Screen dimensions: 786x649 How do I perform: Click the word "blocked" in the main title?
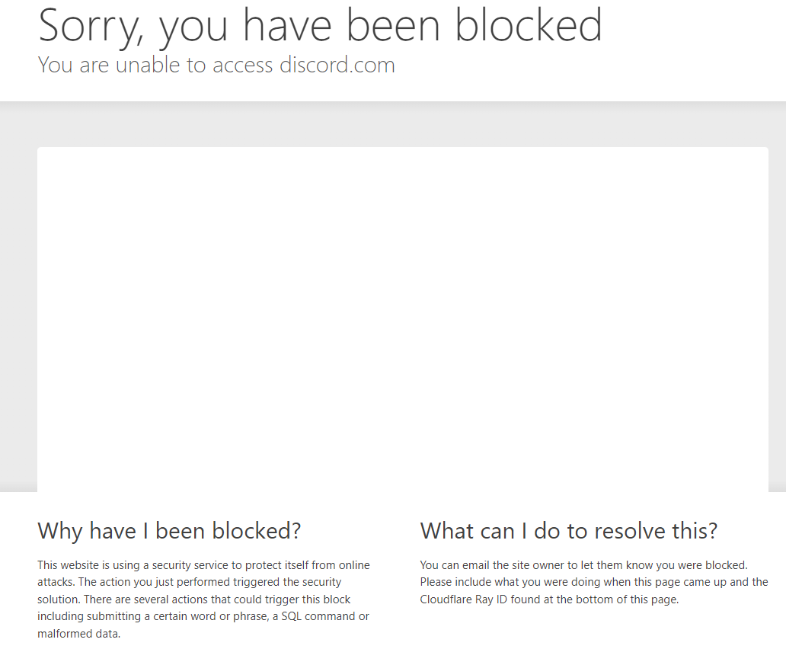(x=529, y=25)
